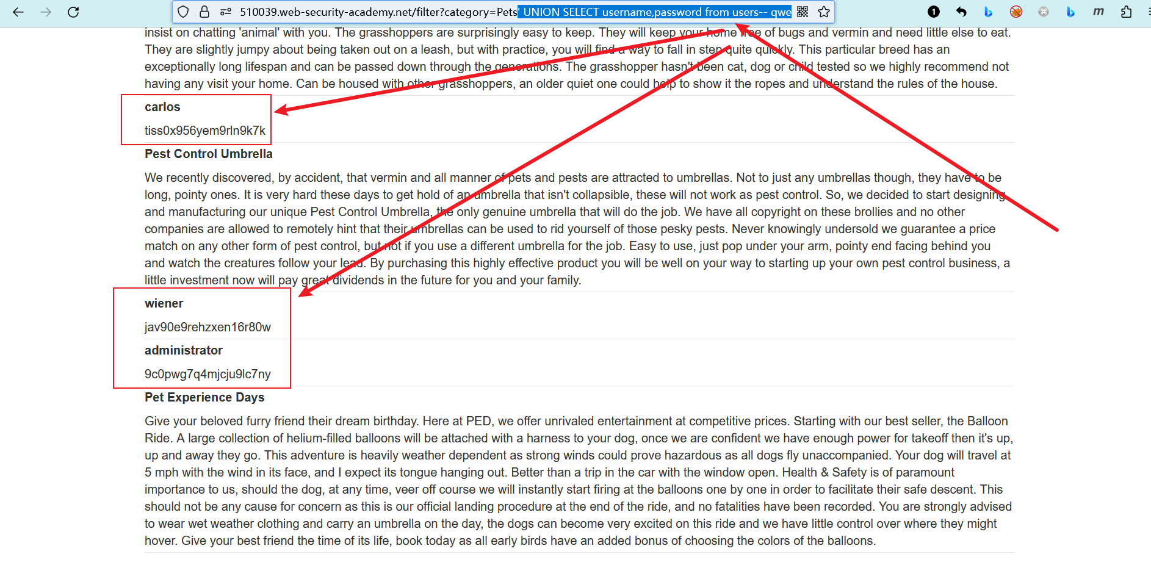The image size is (1151, 587).
Task: Open site permissions icon in address bar
Action: [226, 12]
